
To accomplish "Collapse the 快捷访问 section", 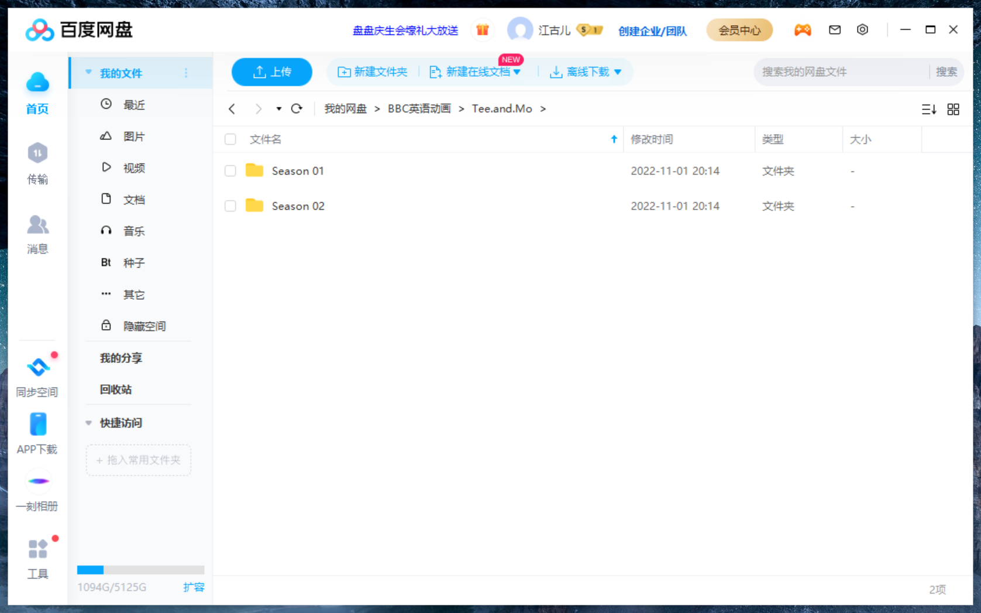I will (88, 423).
